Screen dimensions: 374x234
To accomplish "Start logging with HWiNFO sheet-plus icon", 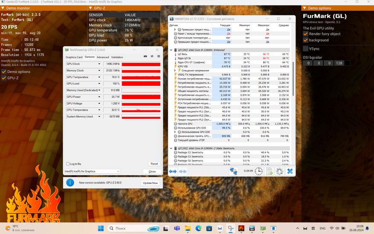I will point(269,171).
